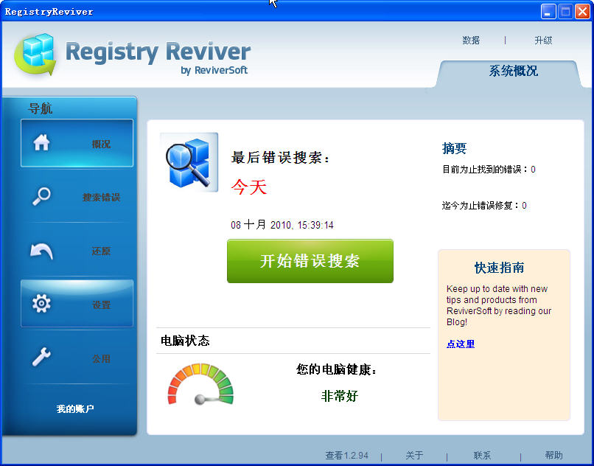
Task: Minimize the RegistryReviver window
Action: click(548, 11)
